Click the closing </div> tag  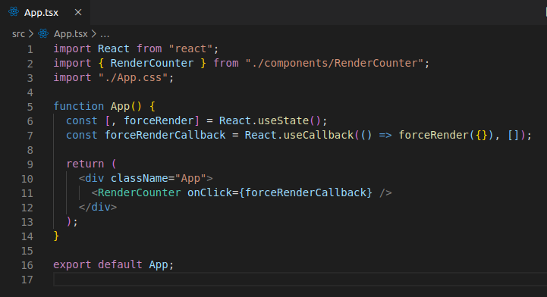click(98, 207)
